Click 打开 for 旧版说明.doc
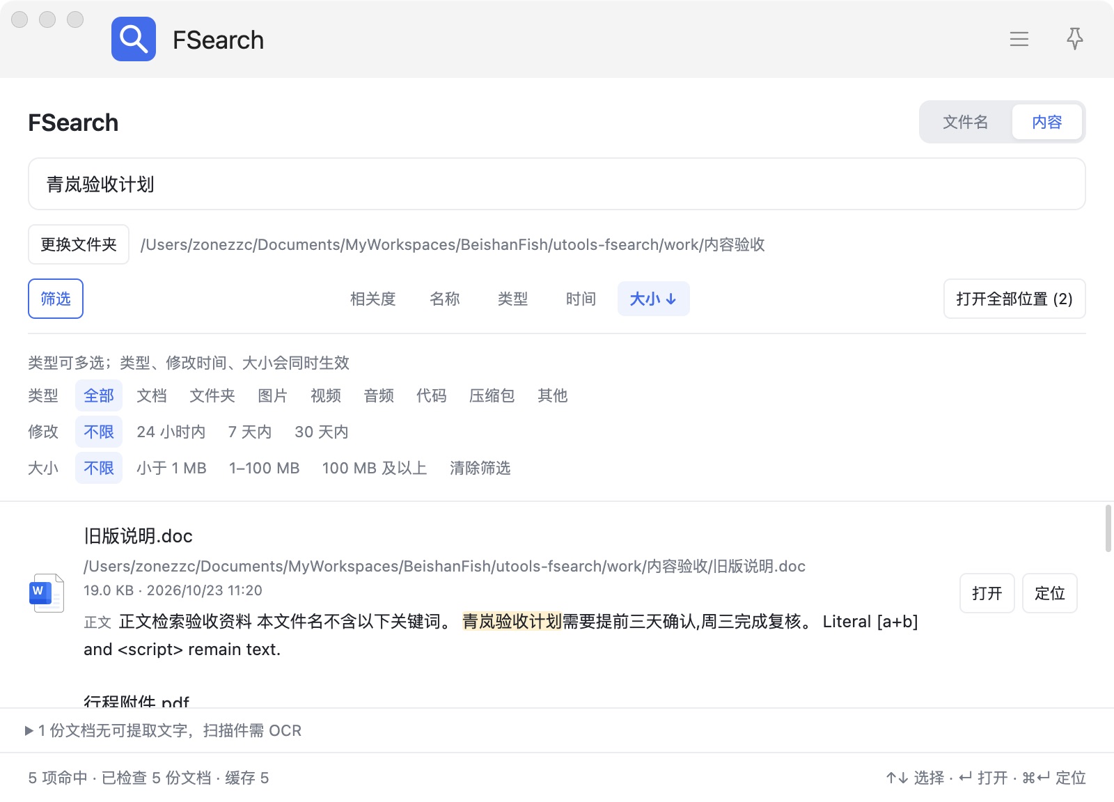 (987, 593)
